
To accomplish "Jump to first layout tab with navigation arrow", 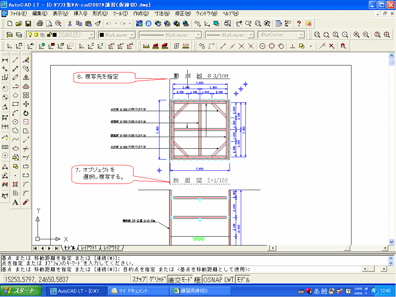I will (x=35, y=248).
